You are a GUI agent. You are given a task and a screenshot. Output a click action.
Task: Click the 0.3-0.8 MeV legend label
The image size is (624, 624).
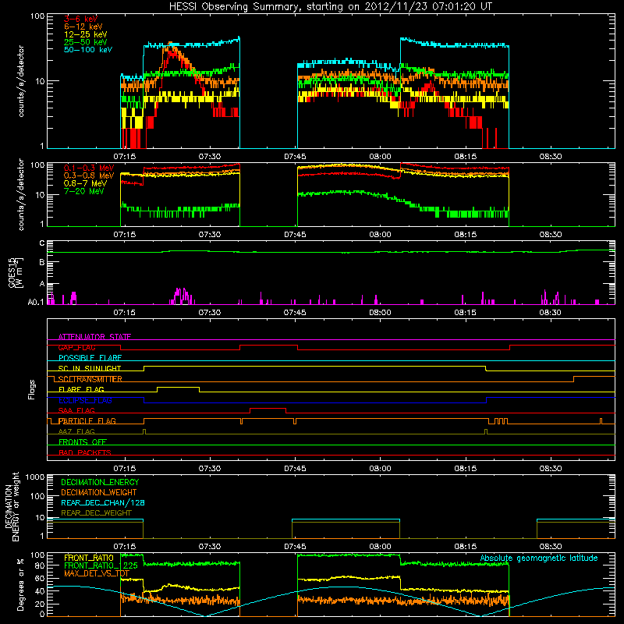89,176
